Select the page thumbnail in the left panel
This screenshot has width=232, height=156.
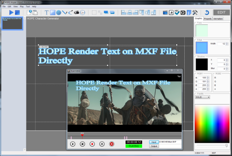[12, 23]
